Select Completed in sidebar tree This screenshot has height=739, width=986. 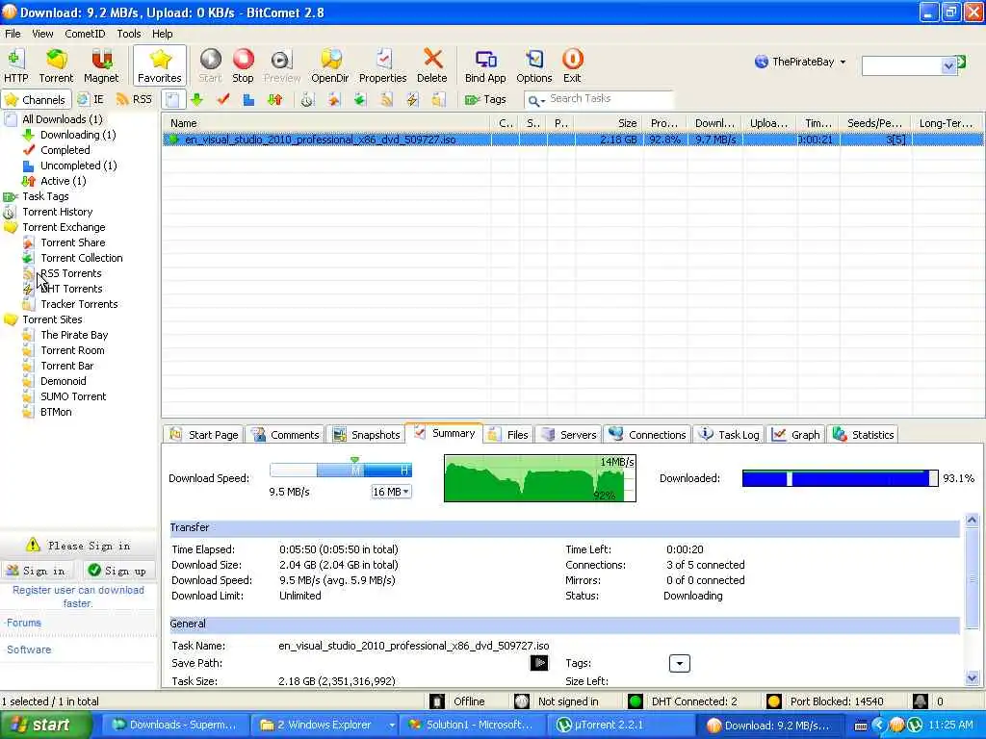[x=65, y=149]
